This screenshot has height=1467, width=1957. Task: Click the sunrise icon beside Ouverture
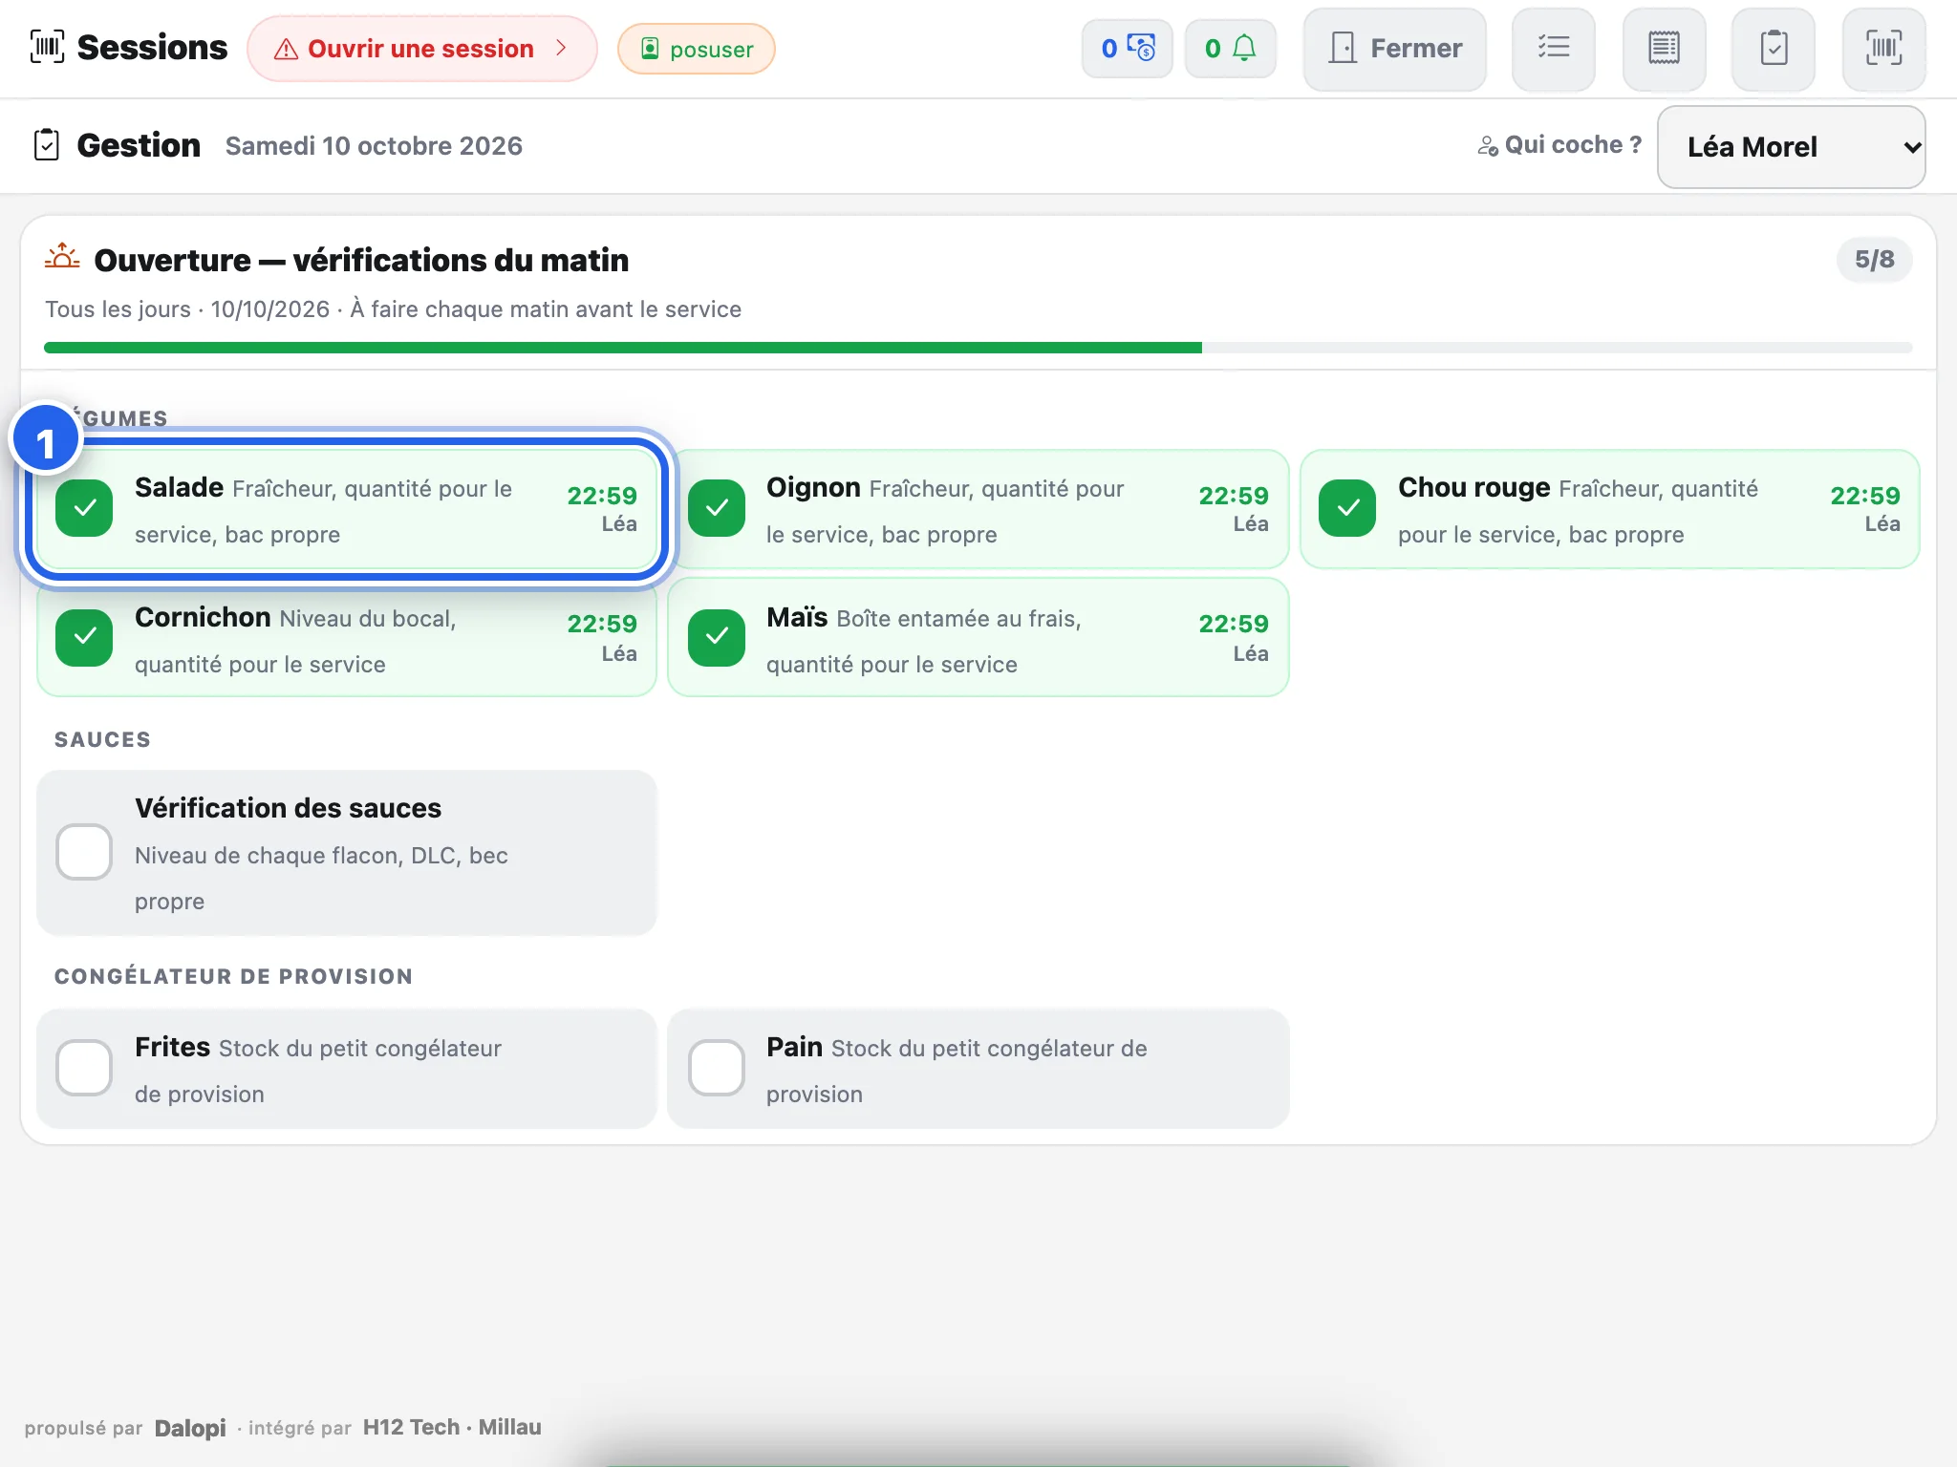pos(62,257)
